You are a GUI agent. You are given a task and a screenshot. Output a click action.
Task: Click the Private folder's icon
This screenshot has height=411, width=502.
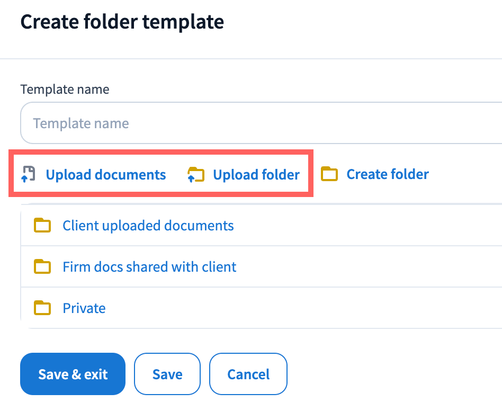coord(42,308)
